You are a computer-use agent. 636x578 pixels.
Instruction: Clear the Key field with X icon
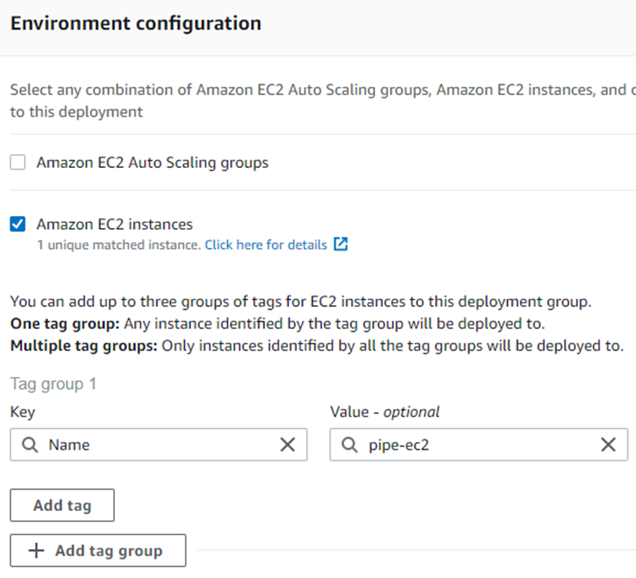coord(288,445)
